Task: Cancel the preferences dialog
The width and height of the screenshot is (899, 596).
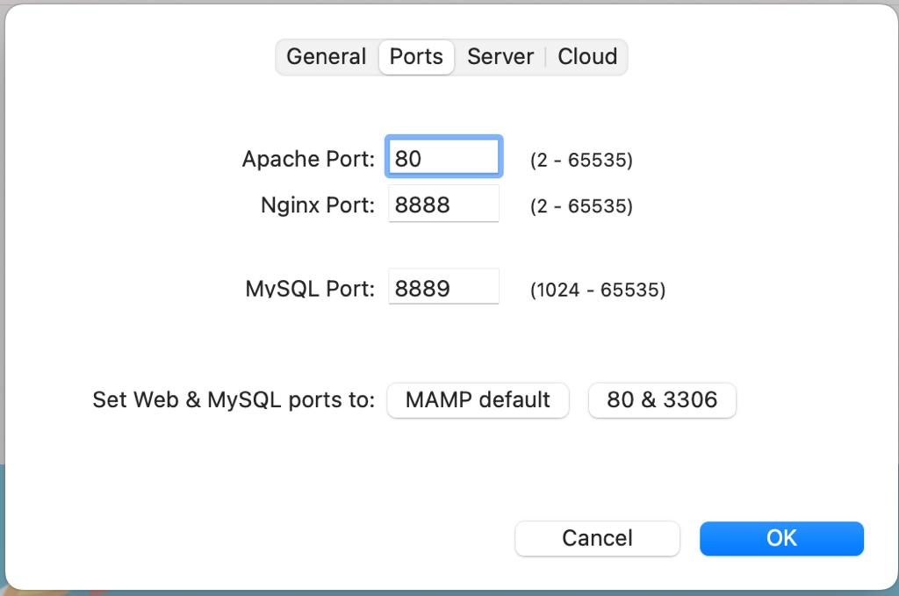Action: tap(597, 538)
